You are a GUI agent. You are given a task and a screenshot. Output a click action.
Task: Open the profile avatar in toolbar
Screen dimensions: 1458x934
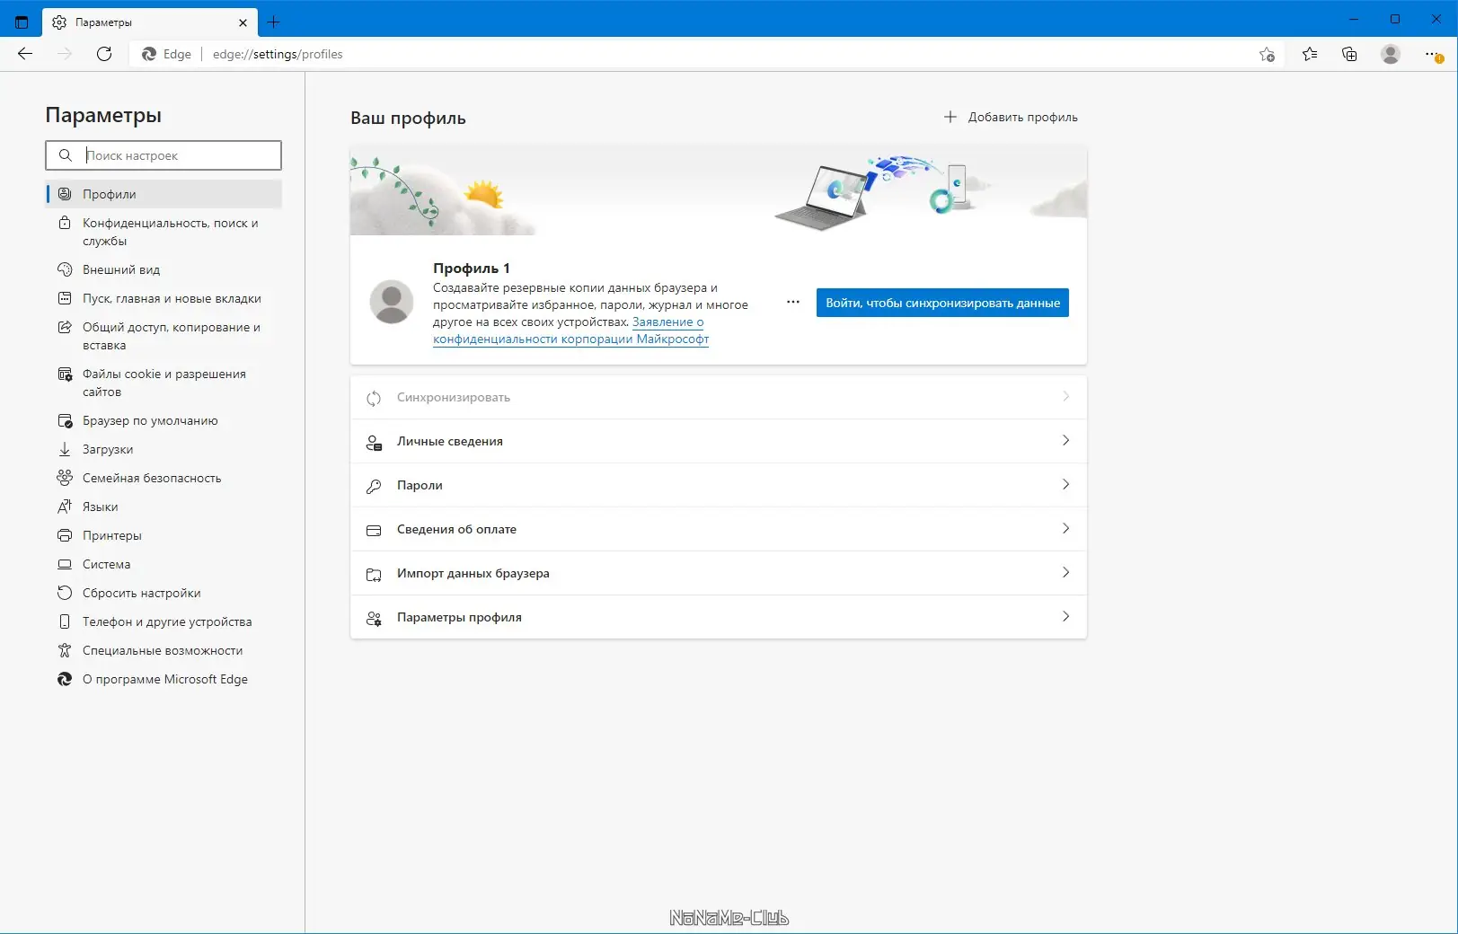pos(1391,54)
